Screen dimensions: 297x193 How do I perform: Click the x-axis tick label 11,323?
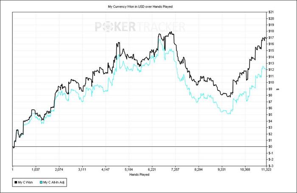(x=266, y=169)
